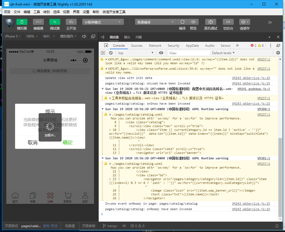Toggle the debugger panel button
Image resolution: width=285 pixels, height=232 pixels.
tap(55, 22)
